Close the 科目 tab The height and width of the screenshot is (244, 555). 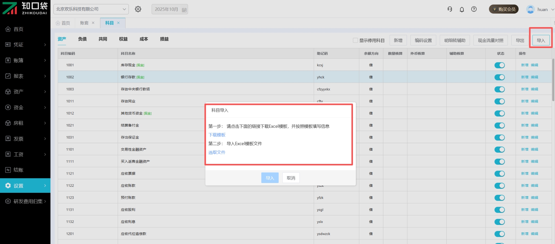119,23
